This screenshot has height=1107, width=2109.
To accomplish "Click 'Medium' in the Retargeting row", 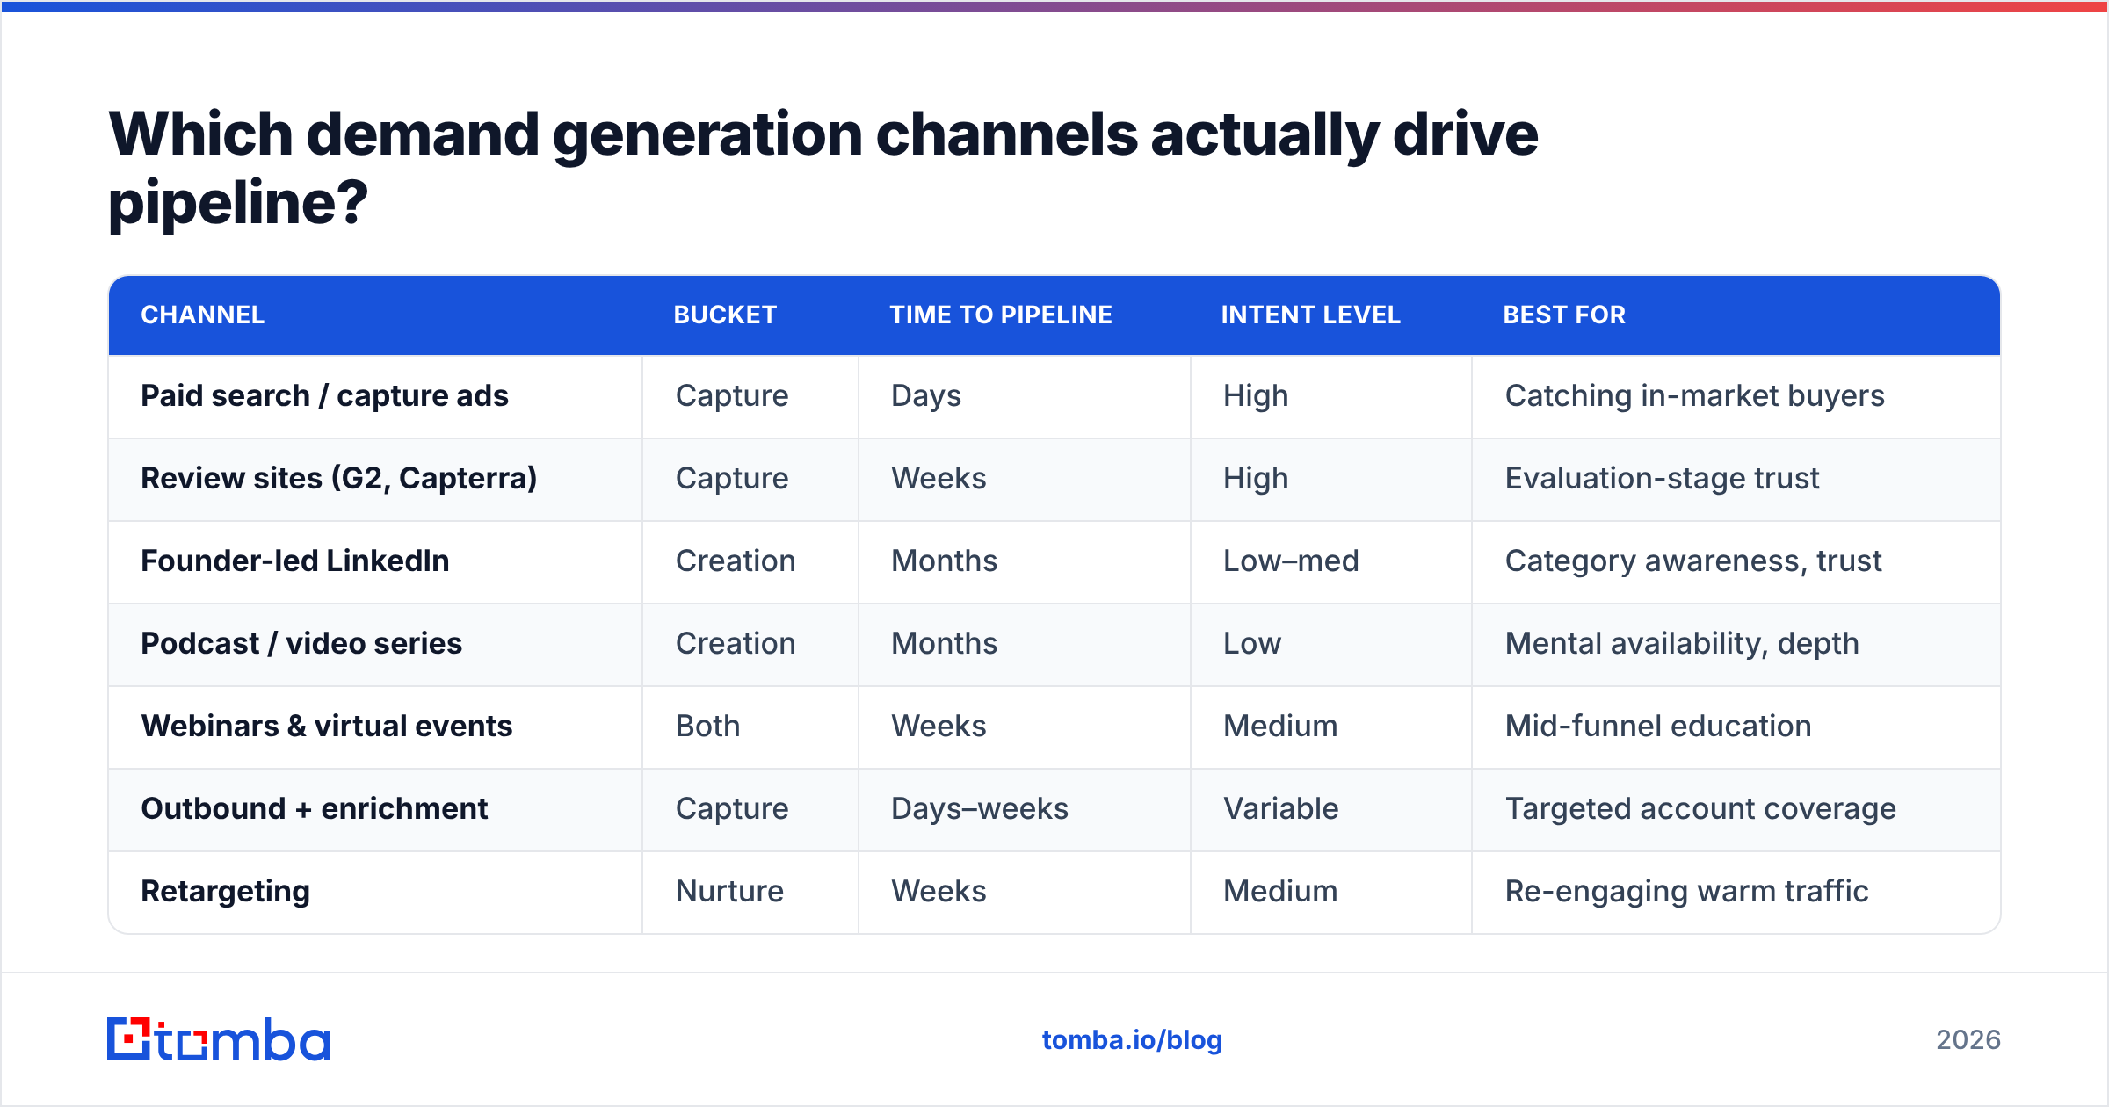I will tap(1280, 891).
